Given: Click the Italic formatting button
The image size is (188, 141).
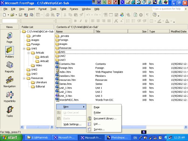Looking at the screenshot, I should pyautogui.click(x=81, y=21).
